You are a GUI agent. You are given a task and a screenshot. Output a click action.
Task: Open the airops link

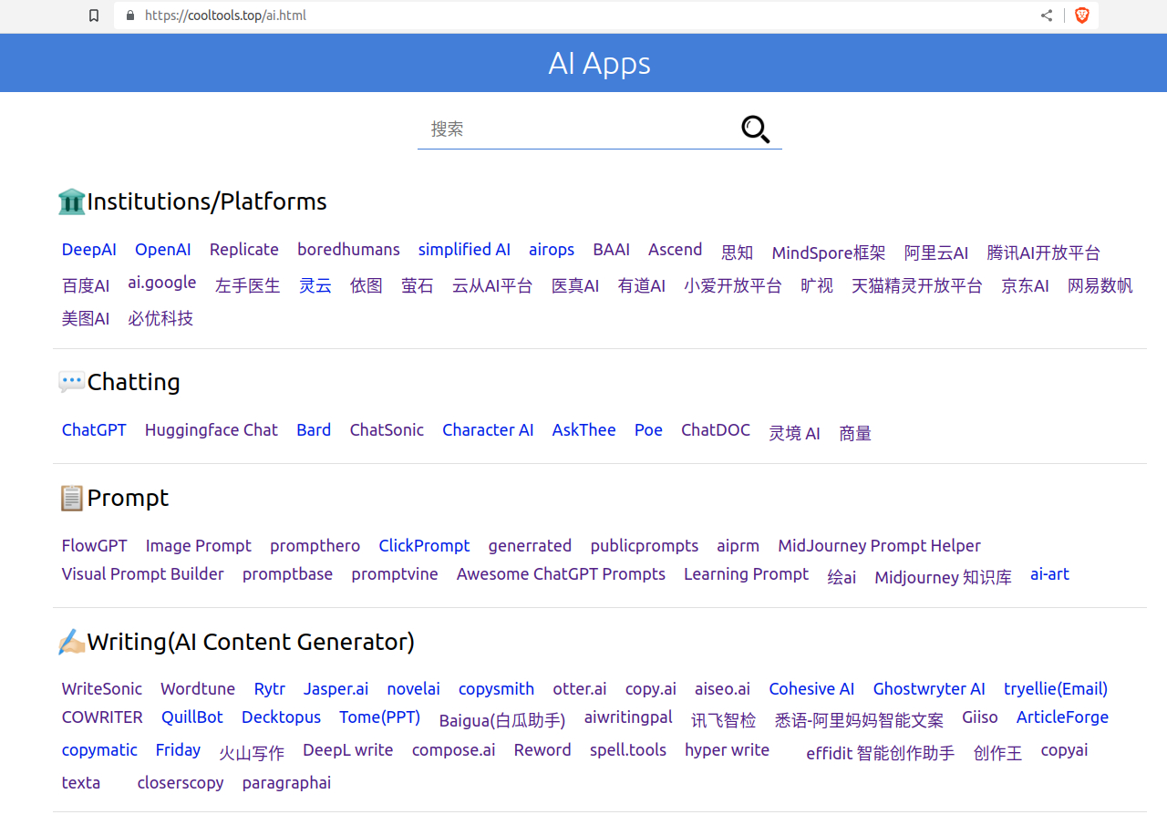pyautogui.click(x=552, y=250)
